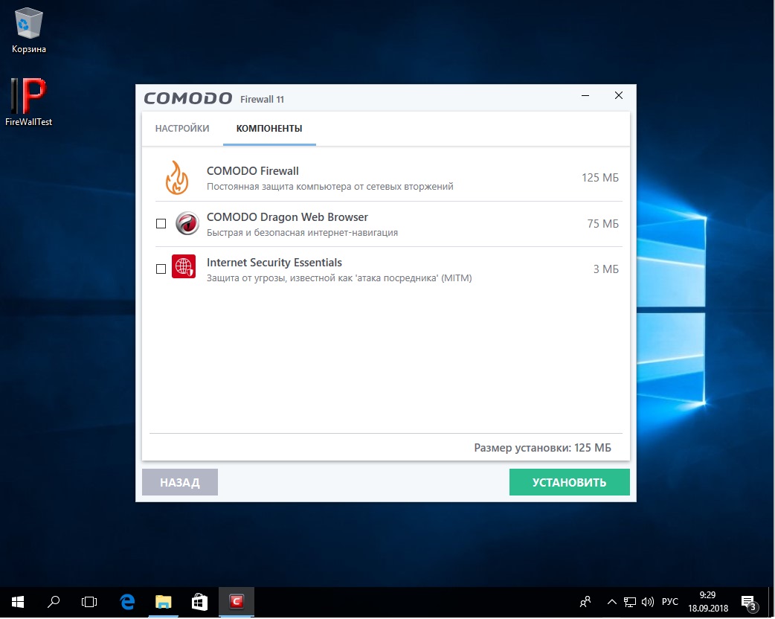Click the 'Быстрая и безопасная интернет-навигация' description
The image size is (775, 619).
(303, 232)
